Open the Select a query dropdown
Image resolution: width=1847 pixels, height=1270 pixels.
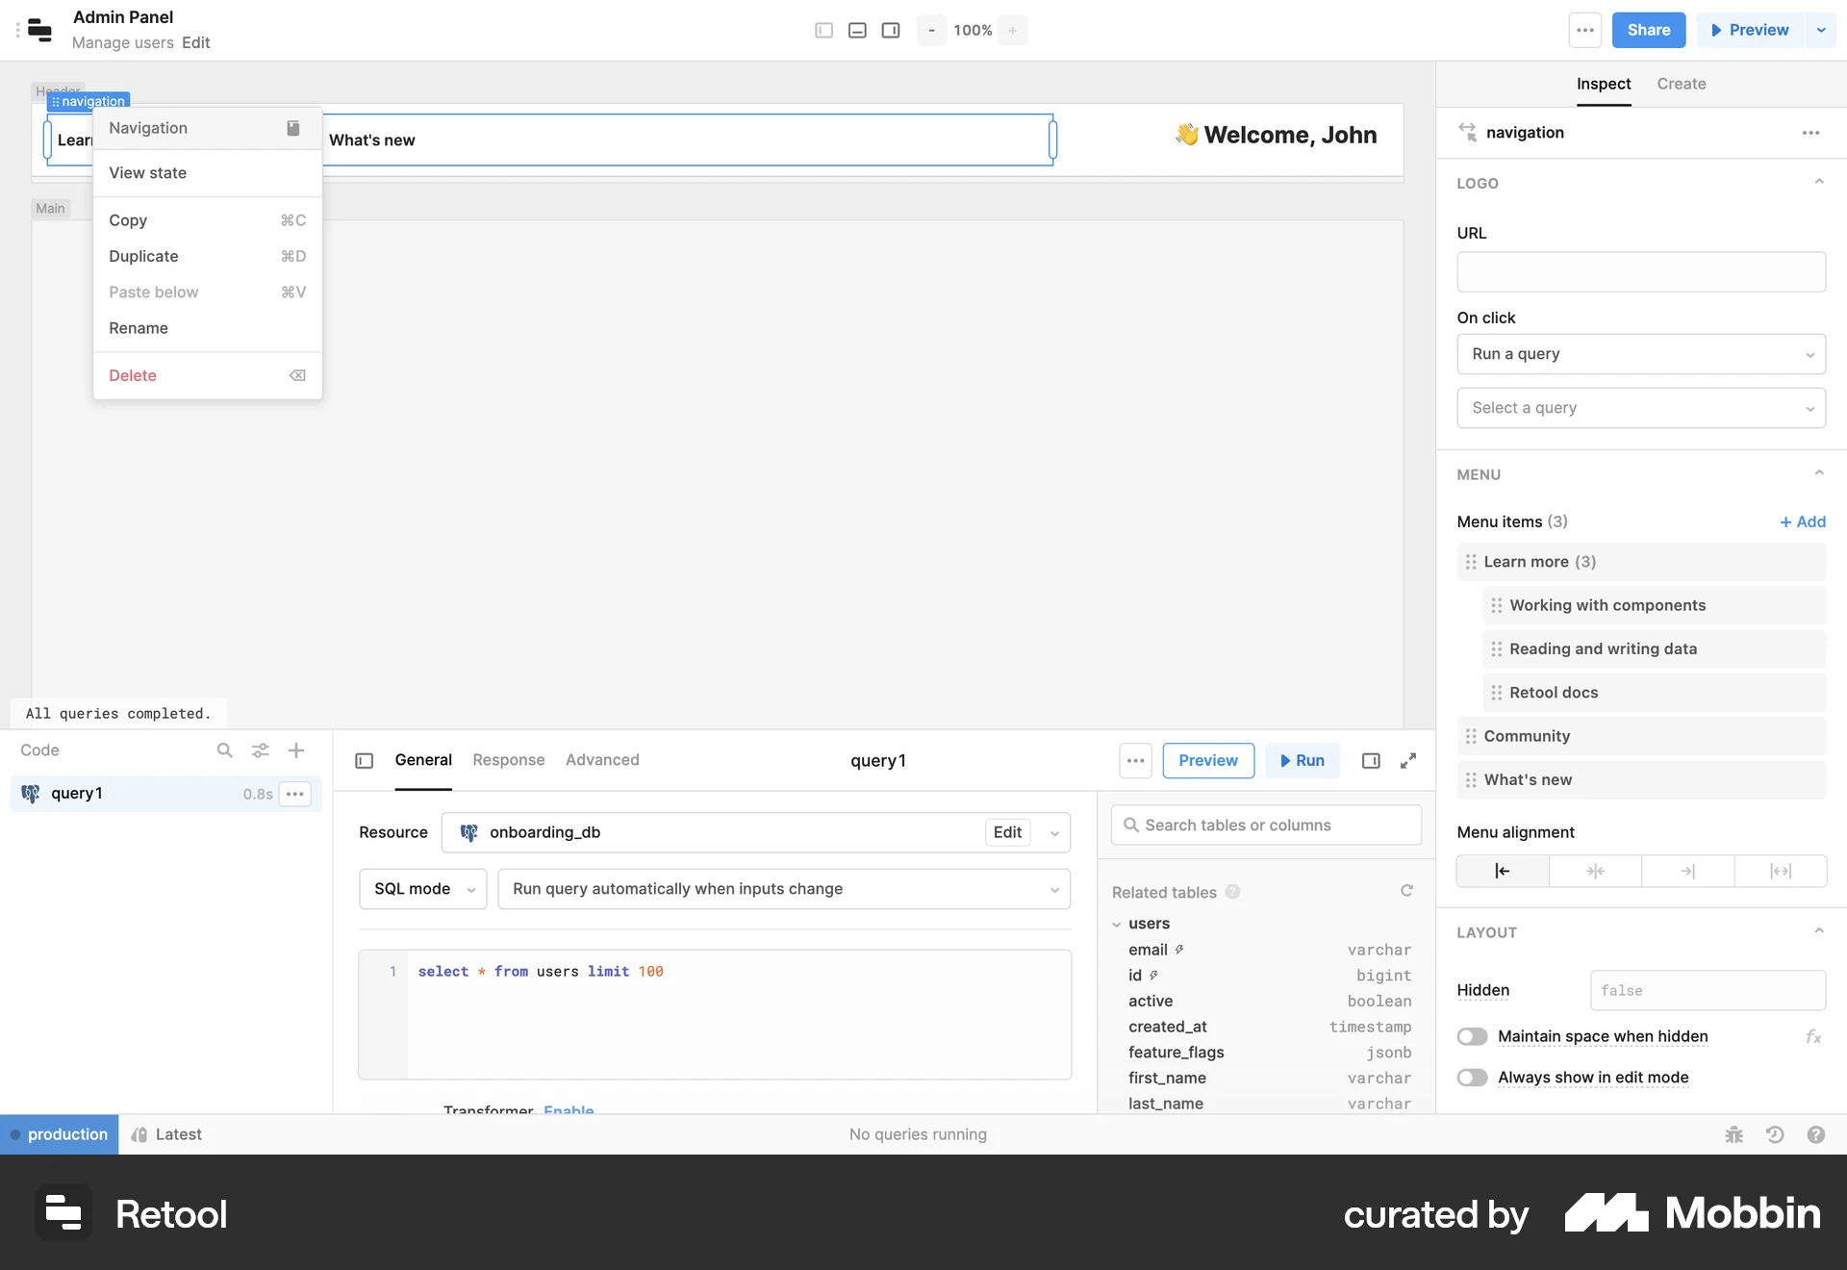tap(1640, 407)
